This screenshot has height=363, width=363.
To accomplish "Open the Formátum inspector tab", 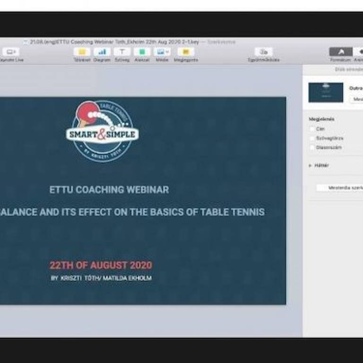I will pos(341,52).
